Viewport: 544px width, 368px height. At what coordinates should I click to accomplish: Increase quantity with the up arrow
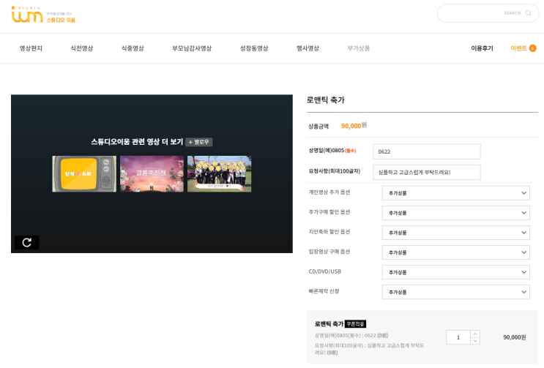(x=475, y=334)
